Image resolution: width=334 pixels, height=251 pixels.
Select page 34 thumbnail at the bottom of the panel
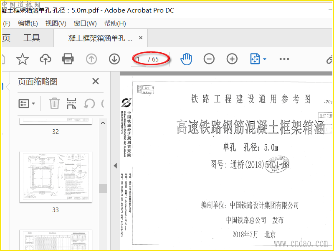pos(56,239)
